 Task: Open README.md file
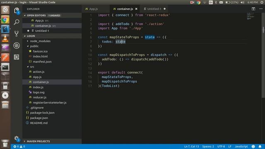[x=52, y=123]
